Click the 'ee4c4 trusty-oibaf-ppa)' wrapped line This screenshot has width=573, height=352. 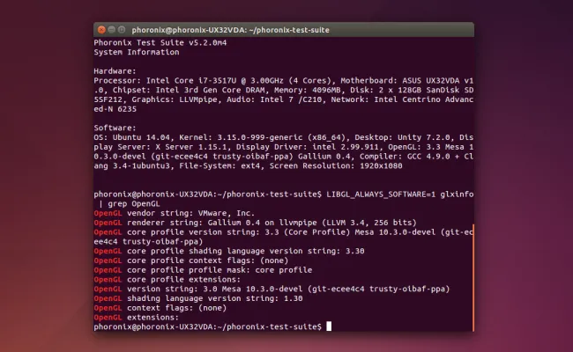pyautogui.click(x=148, y=242)
